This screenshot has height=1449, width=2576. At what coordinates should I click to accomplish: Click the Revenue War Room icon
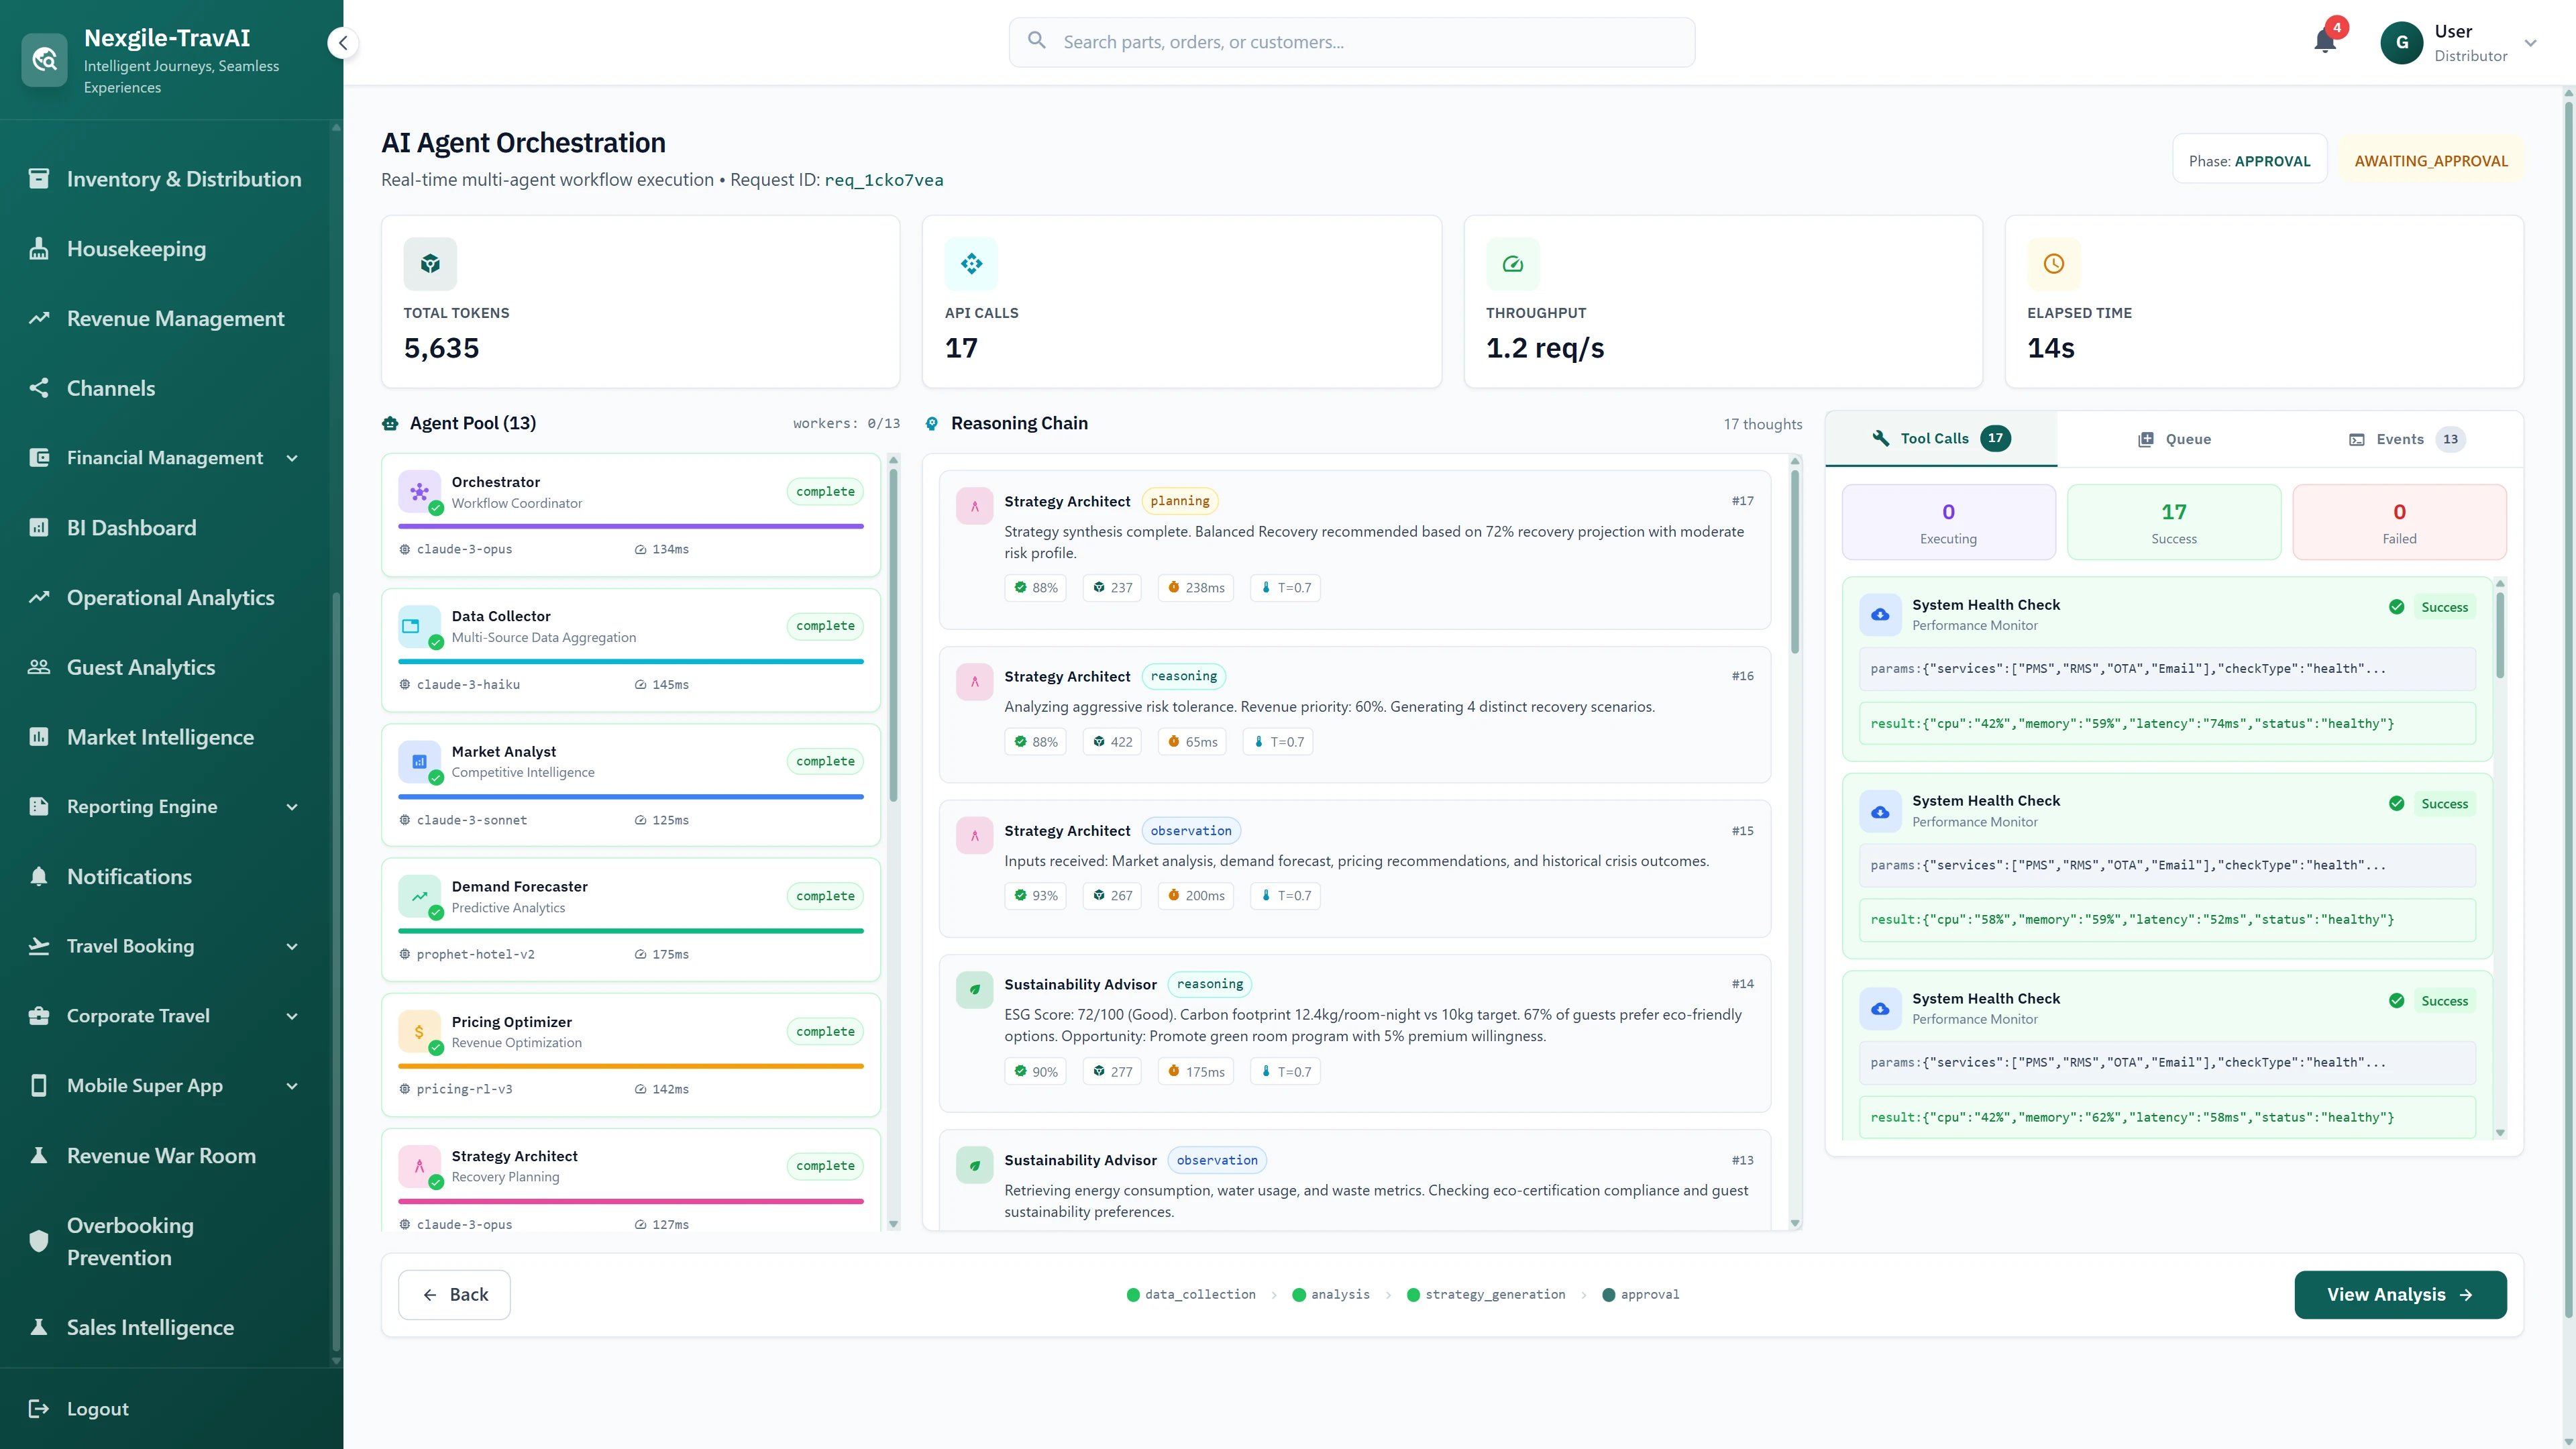pyautogui.click(x=39, y=1155)
